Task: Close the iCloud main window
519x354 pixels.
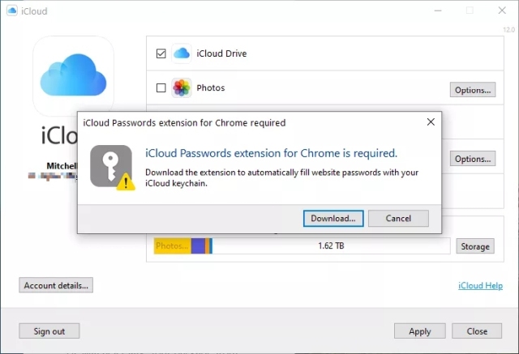Action: click(x=502, y=11)
